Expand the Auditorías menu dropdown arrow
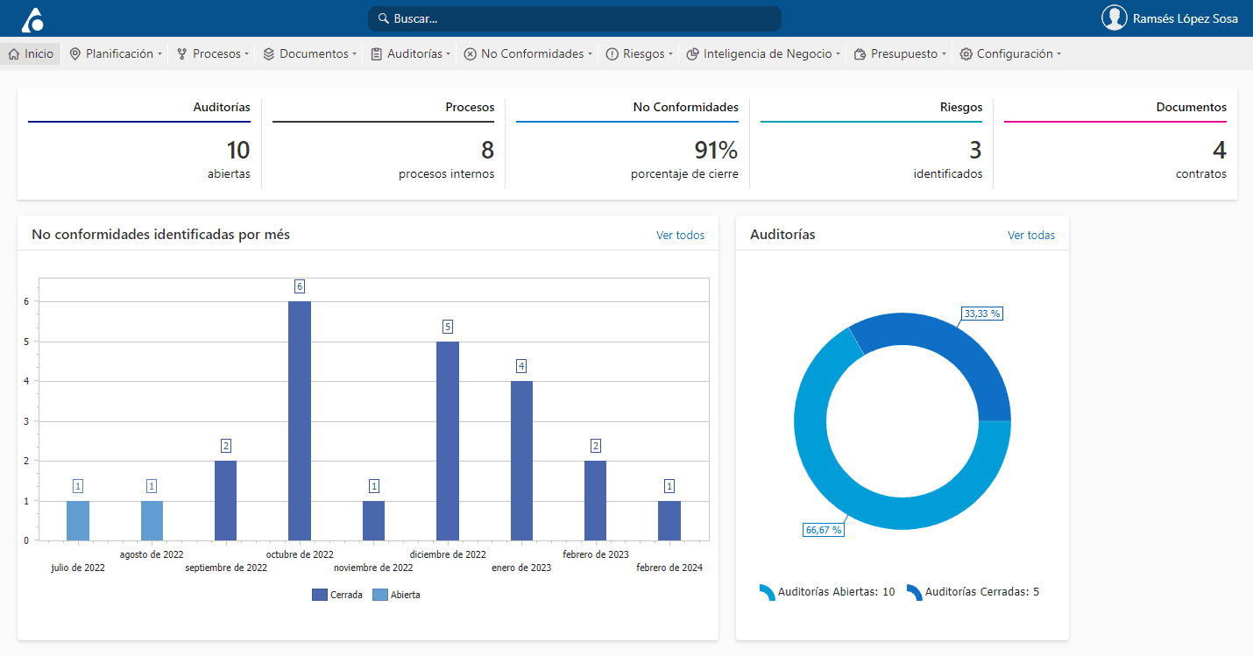The width and height of the screenshot is (1253, 656). [x=448, y=54]
